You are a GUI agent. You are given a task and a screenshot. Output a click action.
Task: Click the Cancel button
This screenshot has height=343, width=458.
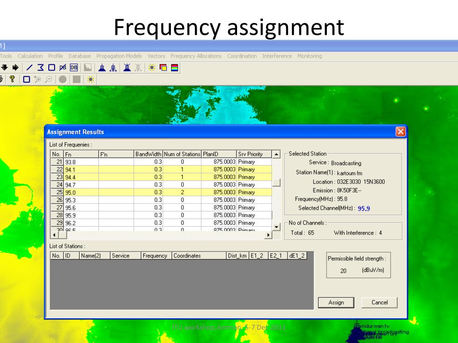379,302
